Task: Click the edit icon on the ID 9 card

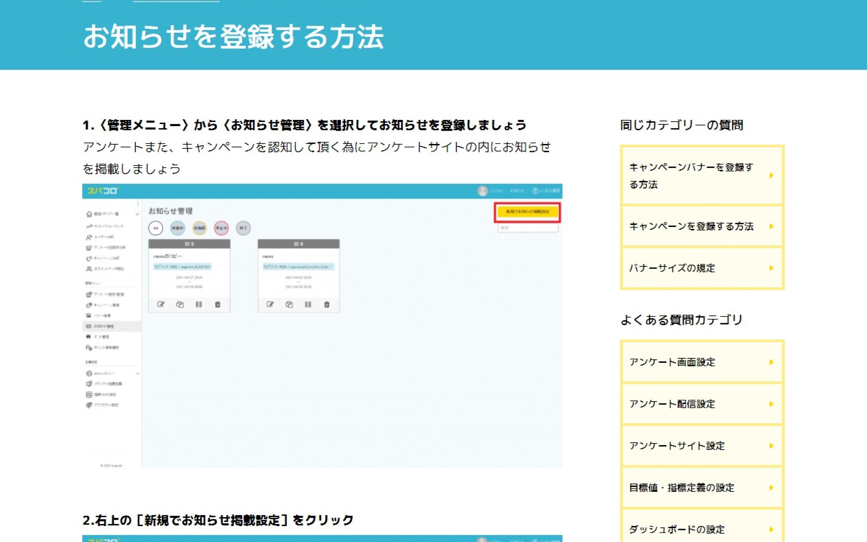Action: point(161,304)
